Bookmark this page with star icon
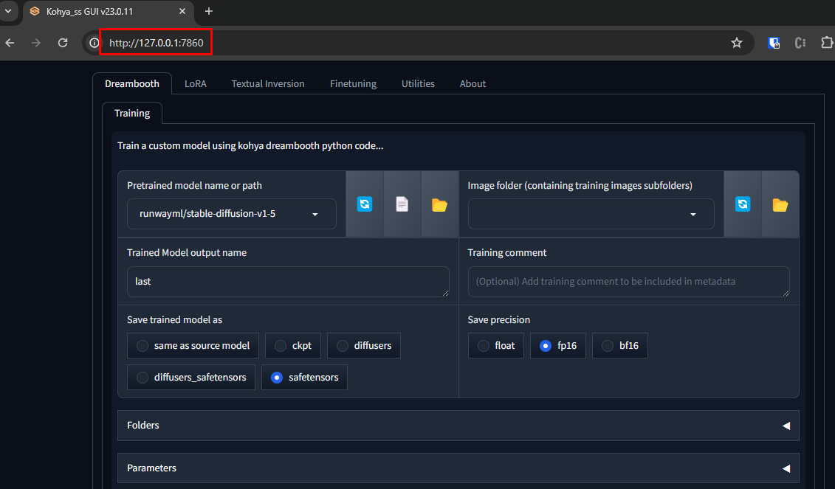This screenshot has width=835, height=489. (x=736, y=43)
